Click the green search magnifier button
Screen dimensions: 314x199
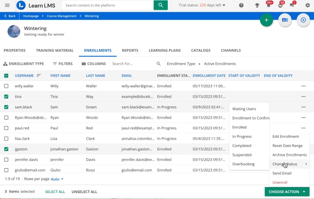click(160, 5)
